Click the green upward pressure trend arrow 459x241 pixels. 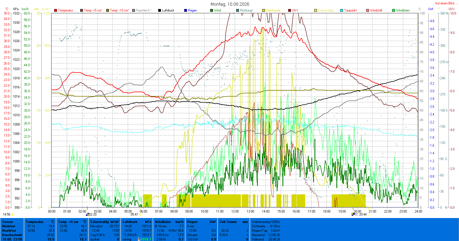point(139,239)
